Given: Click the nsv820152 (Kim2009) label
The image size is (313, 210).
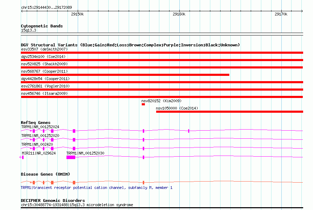Looking at the screenshot, I should (x=161, y=101).
